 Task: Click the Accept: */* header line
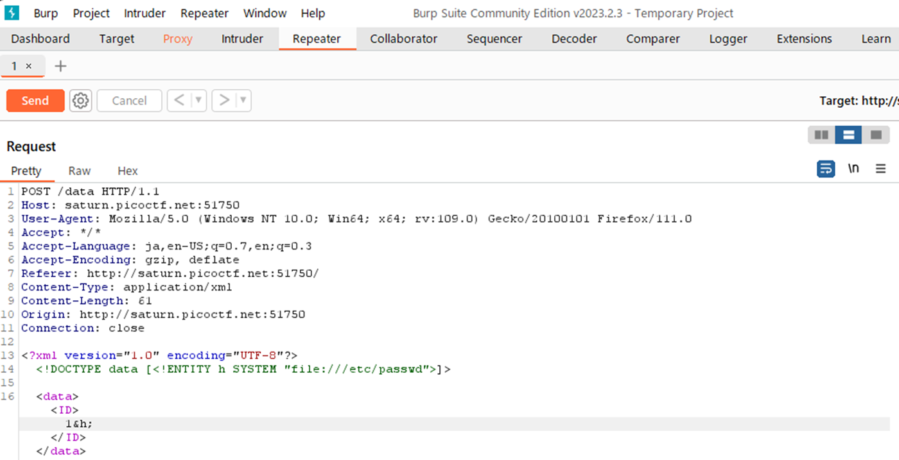click(61, 232)
